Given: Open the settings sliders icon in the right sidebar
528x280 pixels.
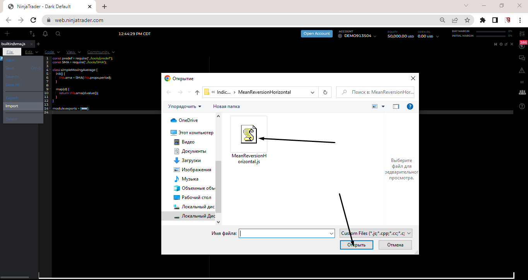Looking at the screenshot, I should [522, 34].
